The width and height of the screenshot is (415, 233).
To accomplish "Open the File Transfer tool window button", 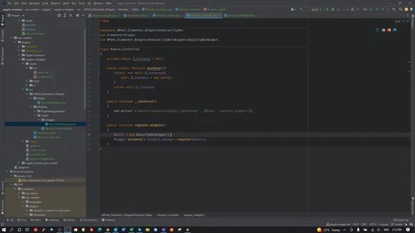I will (88, 220).
